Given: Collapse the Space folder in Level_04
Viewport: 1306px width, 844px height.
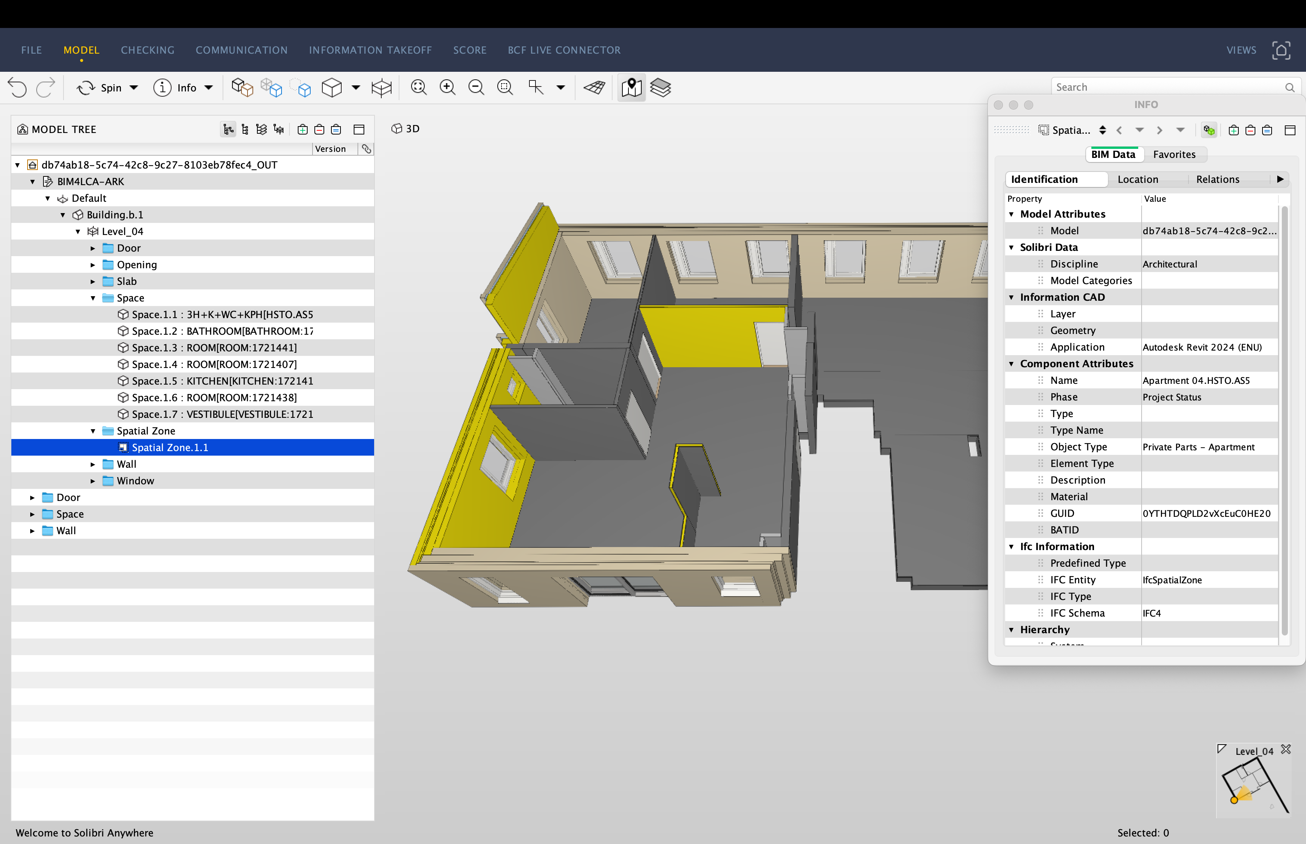Looking at the screenshot, I should click(x=93, y=298).
